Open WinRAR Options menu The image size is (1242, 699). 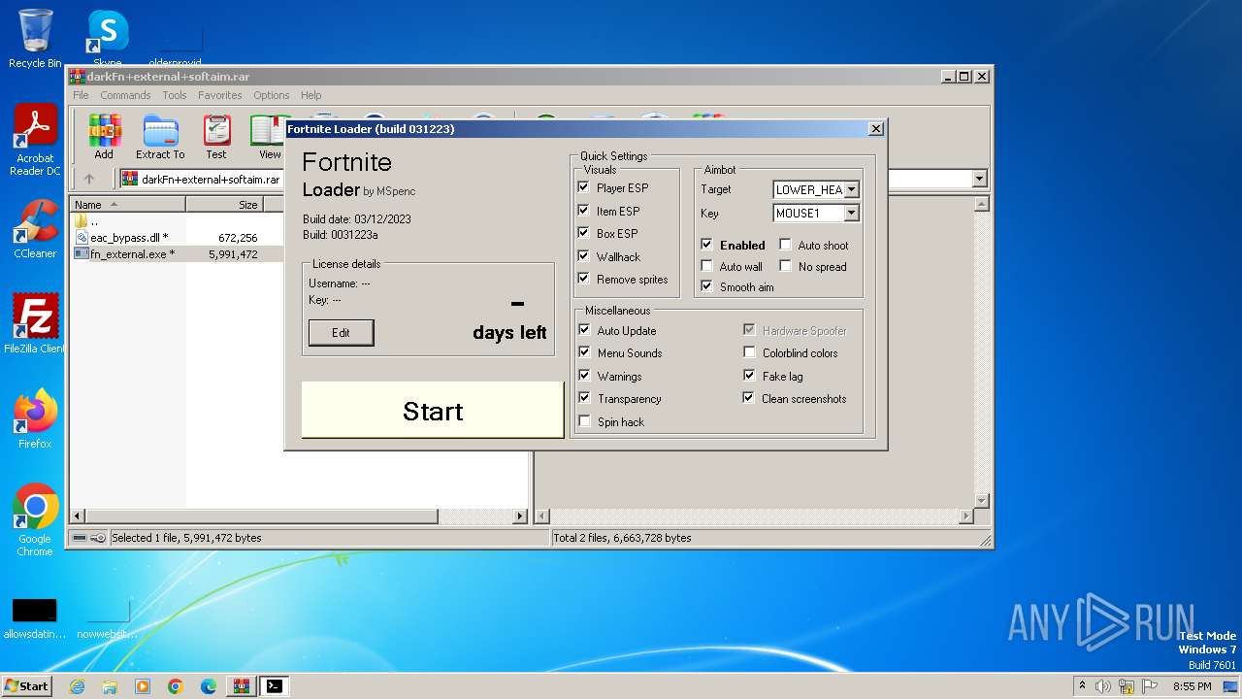(x=272, y=95)
